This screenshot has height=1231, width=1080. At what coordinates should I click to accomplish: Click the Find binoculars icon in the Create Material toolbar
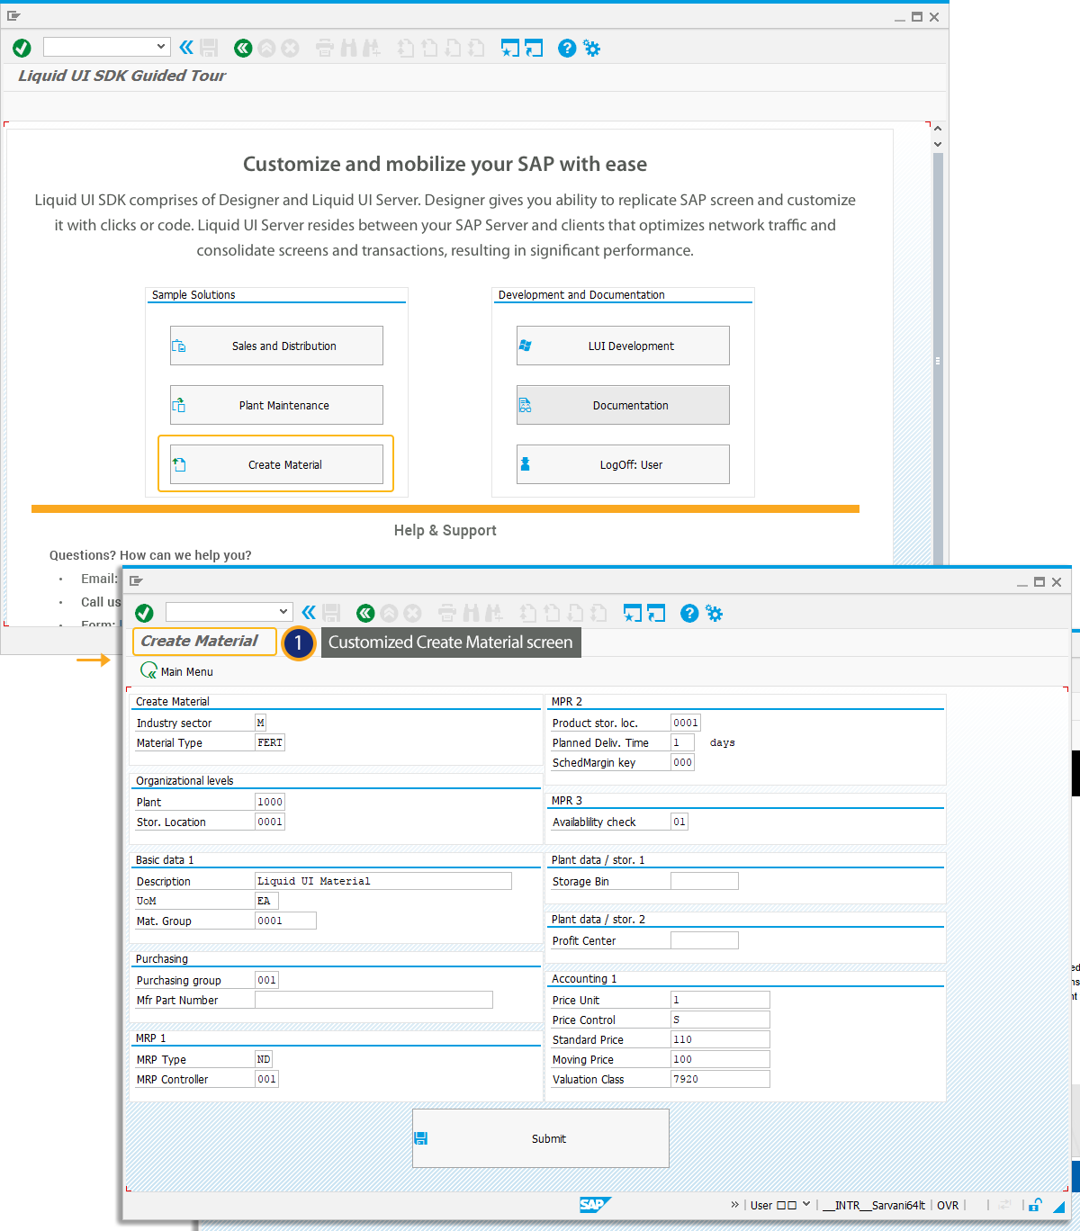471,613
